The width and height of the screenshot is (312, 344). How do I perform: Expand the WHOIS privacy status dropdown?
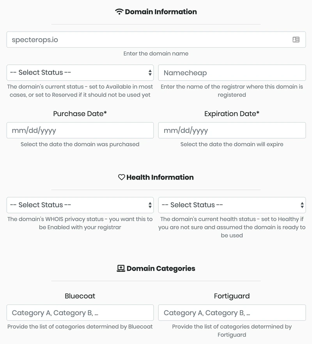coord(80,205)
